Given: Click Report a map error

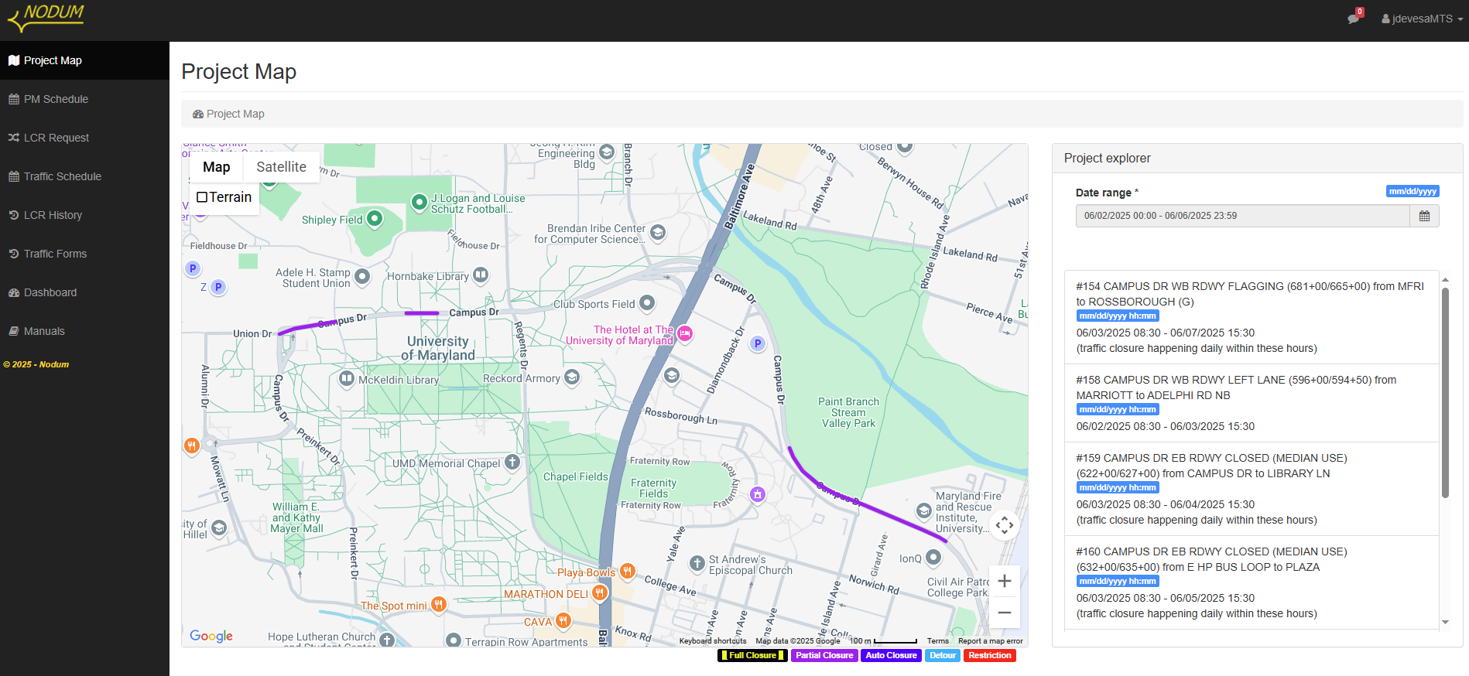Looking at the screenshot, I should pos(991,641).
